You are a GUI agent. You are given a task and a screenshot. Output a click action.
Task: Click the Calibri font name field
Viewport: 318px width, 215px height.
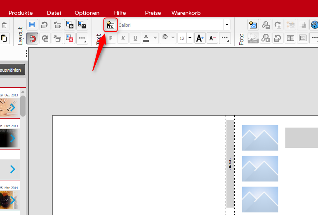[x=171, y=25]
